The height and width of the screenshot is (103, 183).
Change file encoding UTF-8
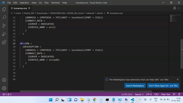pyautogui.click(x=149, y=94)
